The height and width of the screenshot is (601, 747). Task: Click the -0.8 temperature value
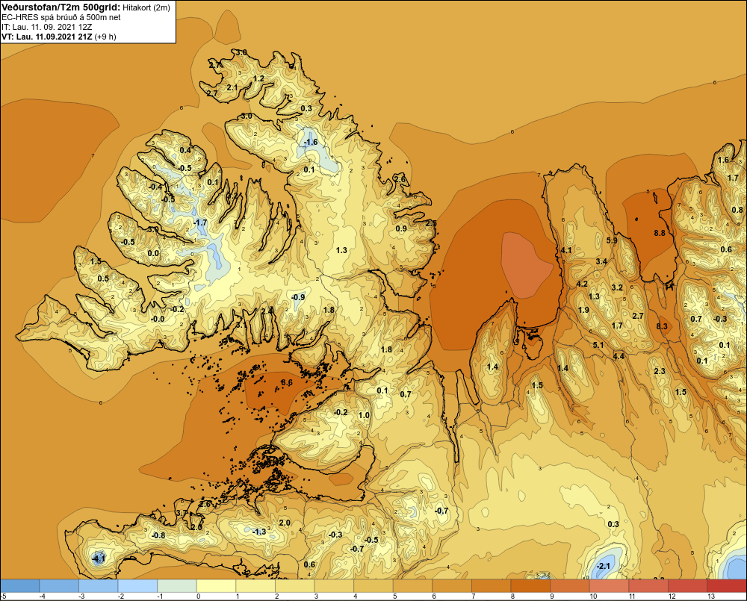pos(158,535)
